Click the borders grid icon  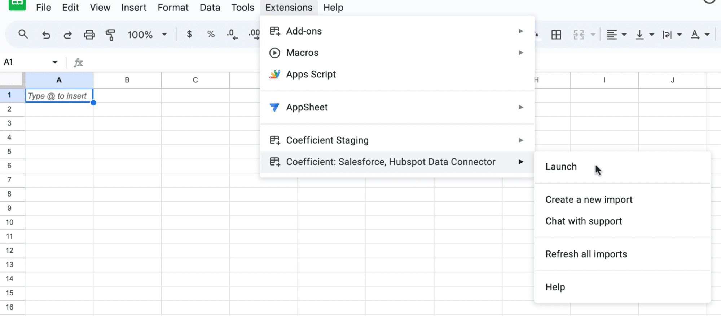click(x=556, y=35)
